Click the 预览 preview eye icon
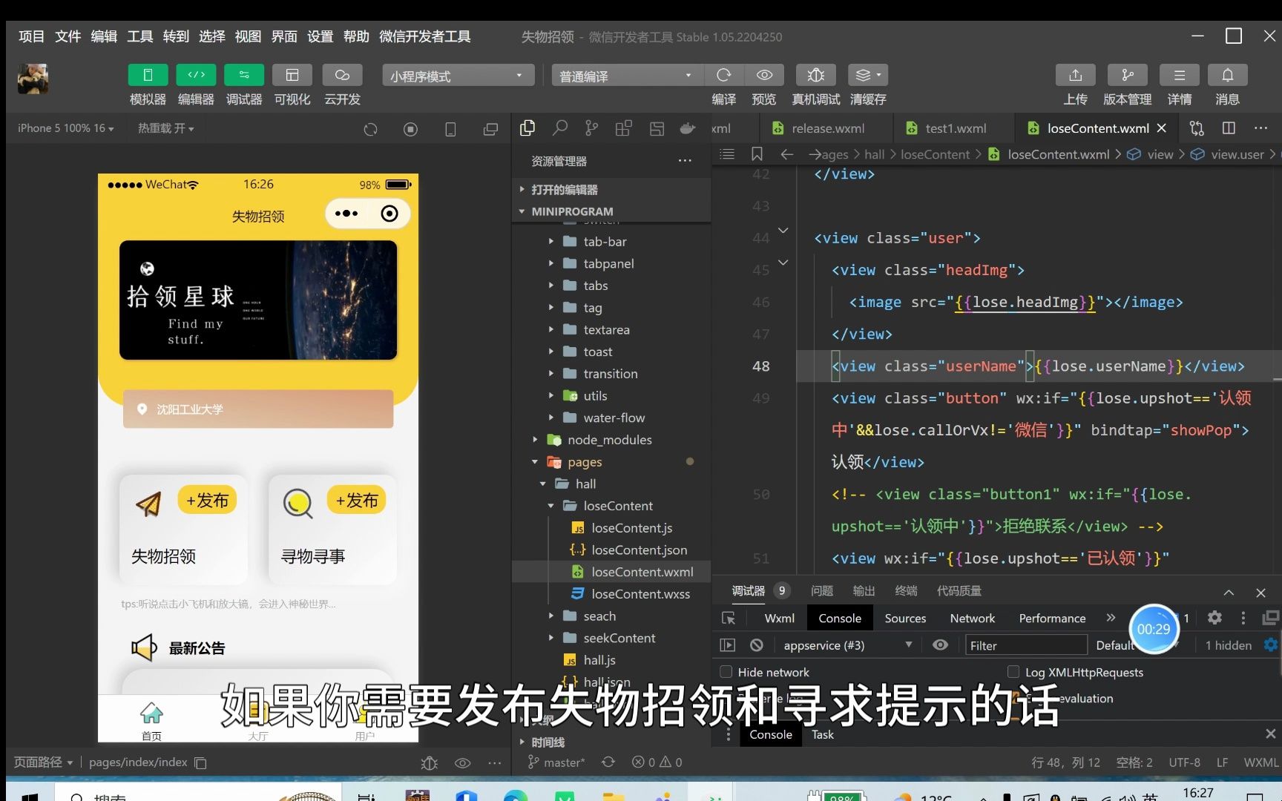 click(x=764, y=74)
